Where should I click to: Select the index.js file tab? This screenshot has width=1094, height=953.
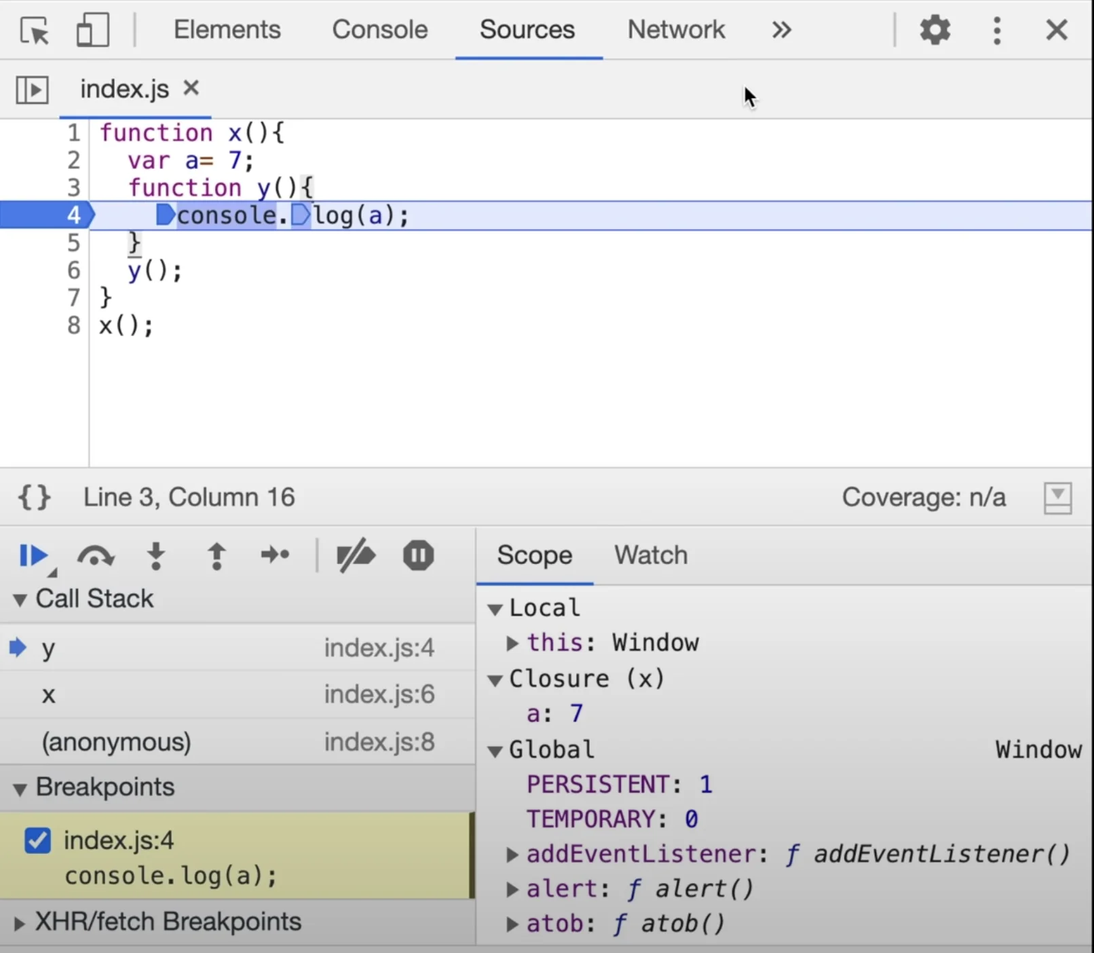click(124, 89)
